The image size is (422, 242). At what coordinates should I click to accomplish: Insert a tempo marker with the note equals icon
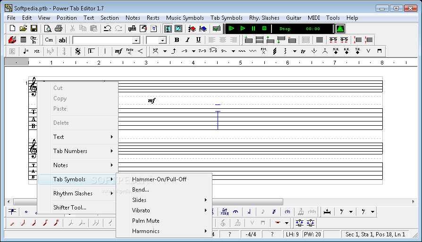(x=26, y=51)
